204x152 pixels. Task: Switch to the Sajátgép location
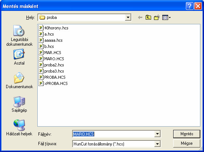(19, 104)
